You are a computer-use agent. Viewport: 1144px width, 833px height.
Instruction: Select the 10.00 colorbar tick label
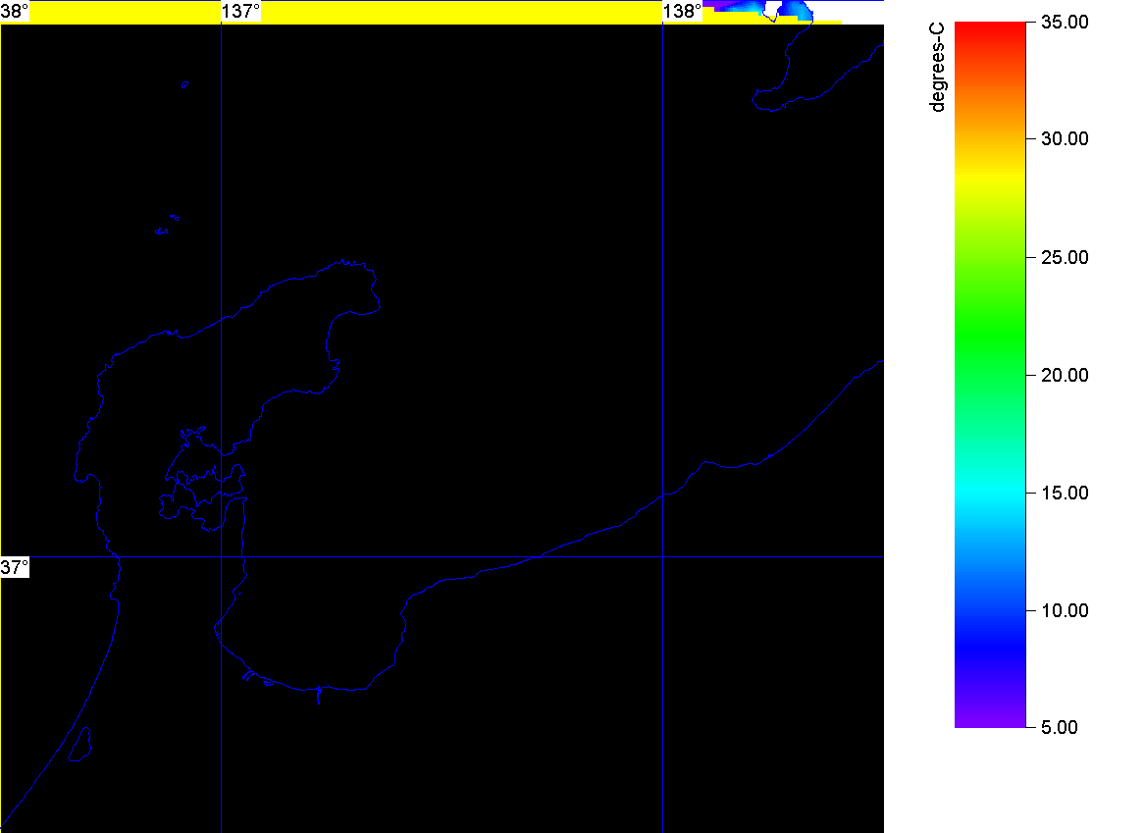(1065, 610)
